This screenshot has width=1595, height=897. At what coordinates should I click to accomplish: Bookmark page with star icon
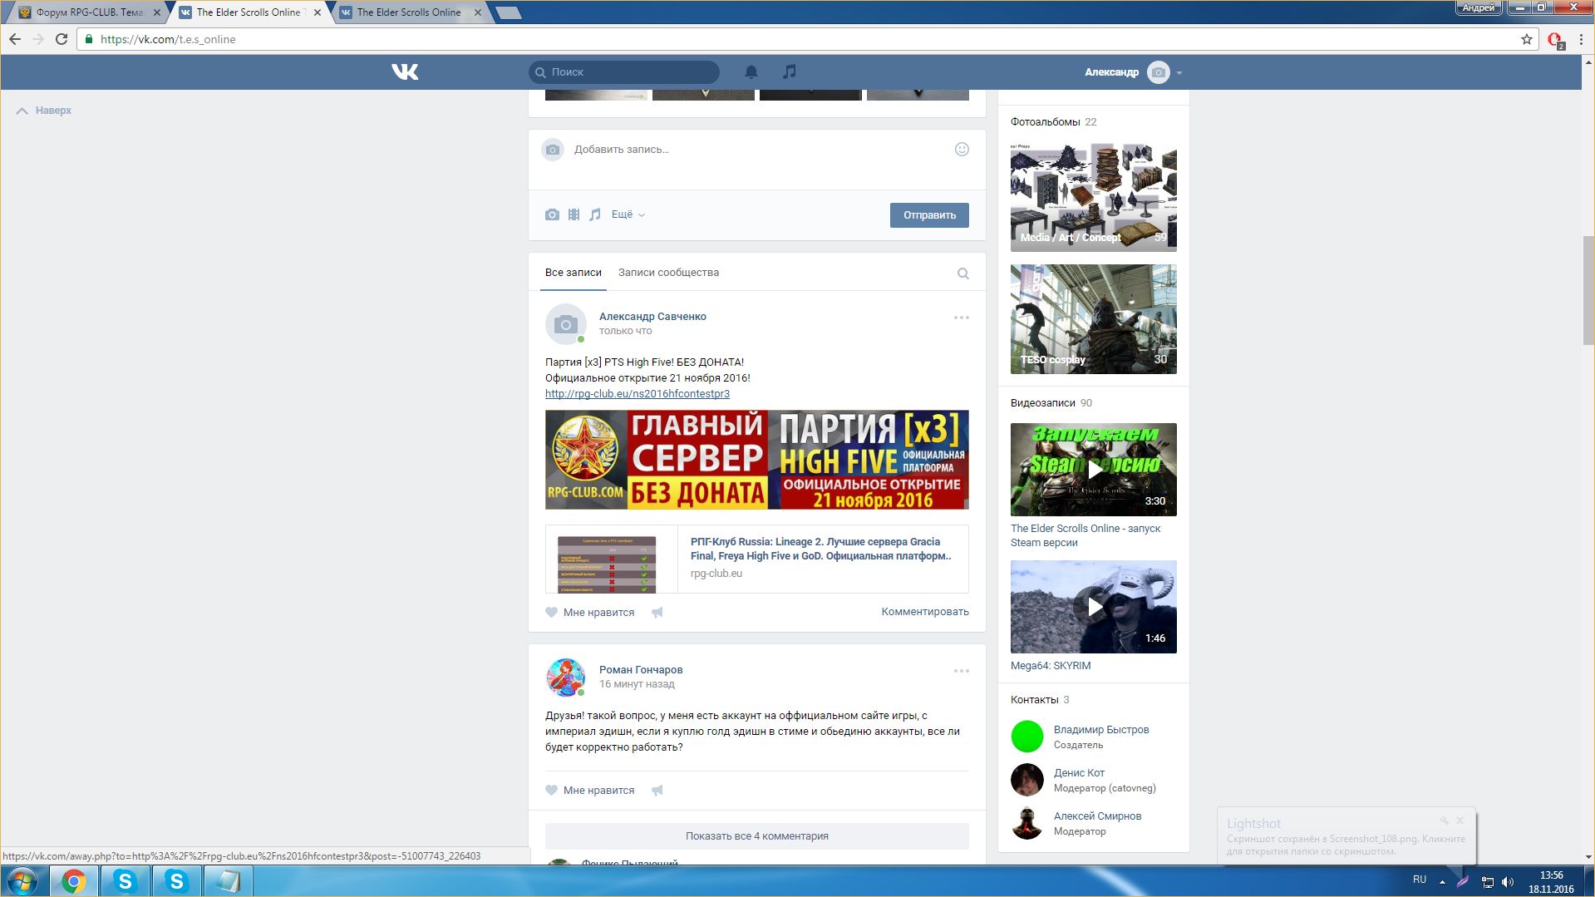coord(1527,39)
